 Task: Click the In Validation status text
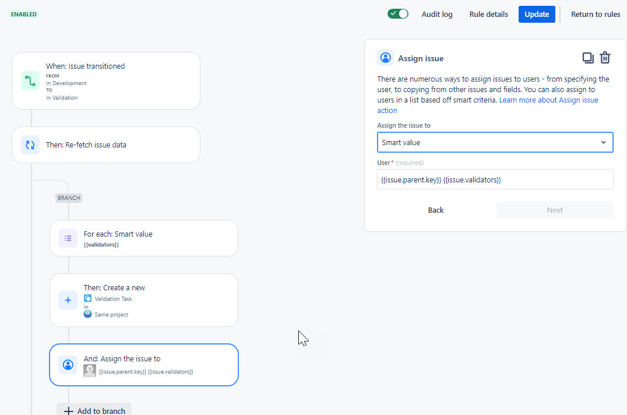(x=62, y=97)
